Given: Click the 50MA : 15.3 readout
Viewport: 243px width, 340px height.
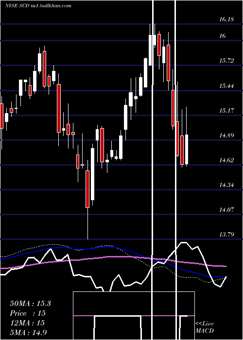Looking at the screenshot, I should pyautogui.click(x=30, y=304).
